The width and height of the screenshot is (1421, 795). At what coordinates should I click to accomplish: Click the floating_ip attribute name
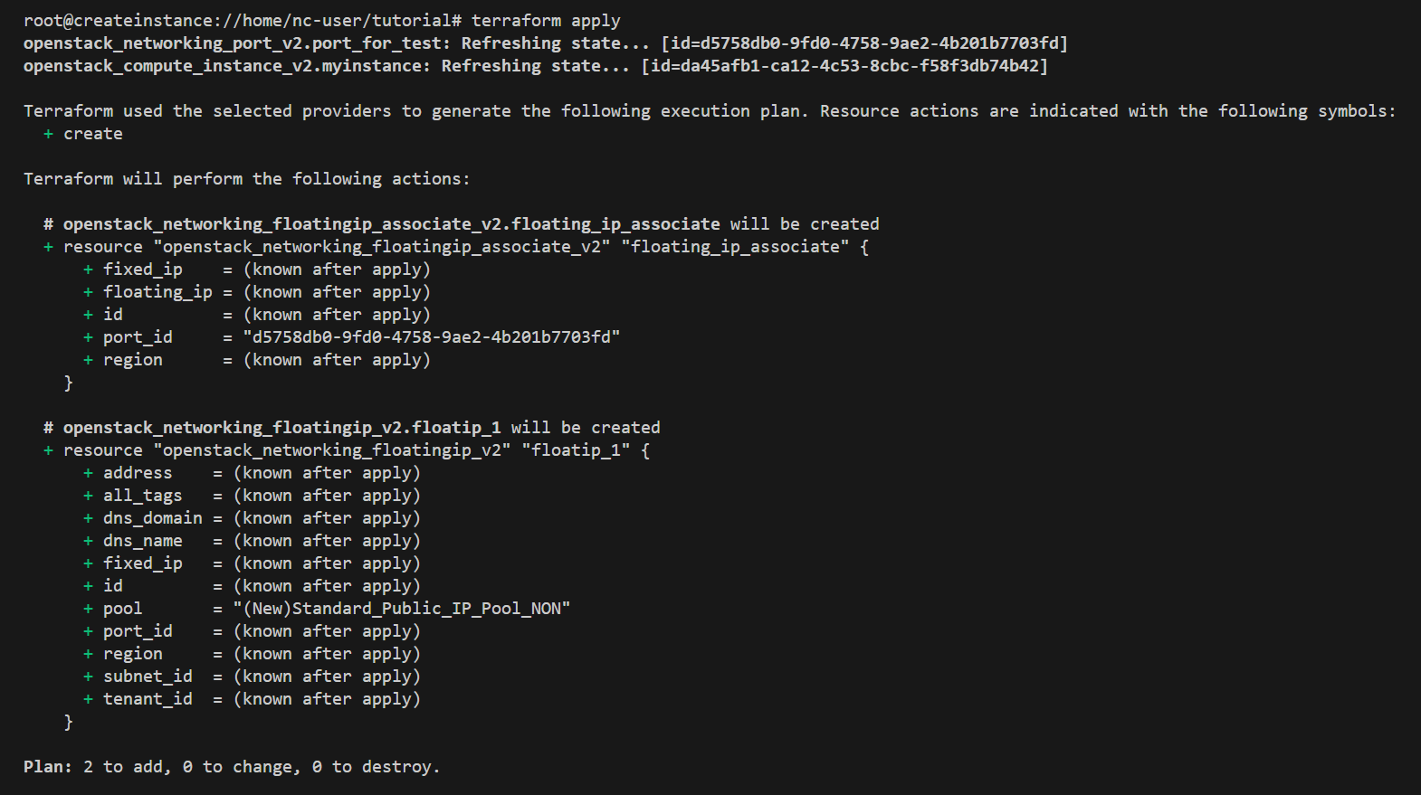(x=157, y=292)
